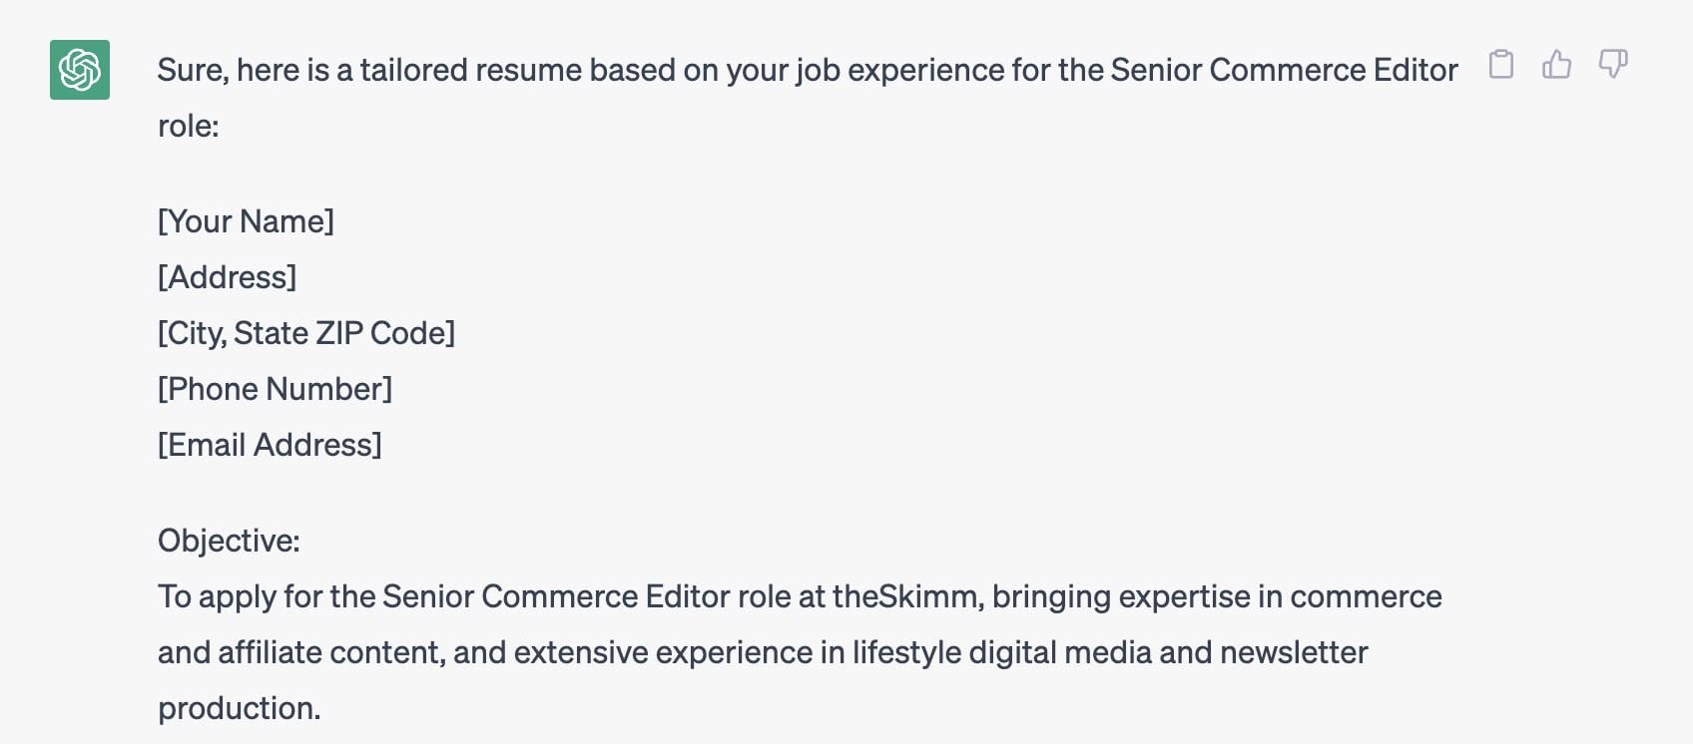1693x744 pixels.
Task: Click the "[Email Address]" placeholder
Action: click(270, 445)
